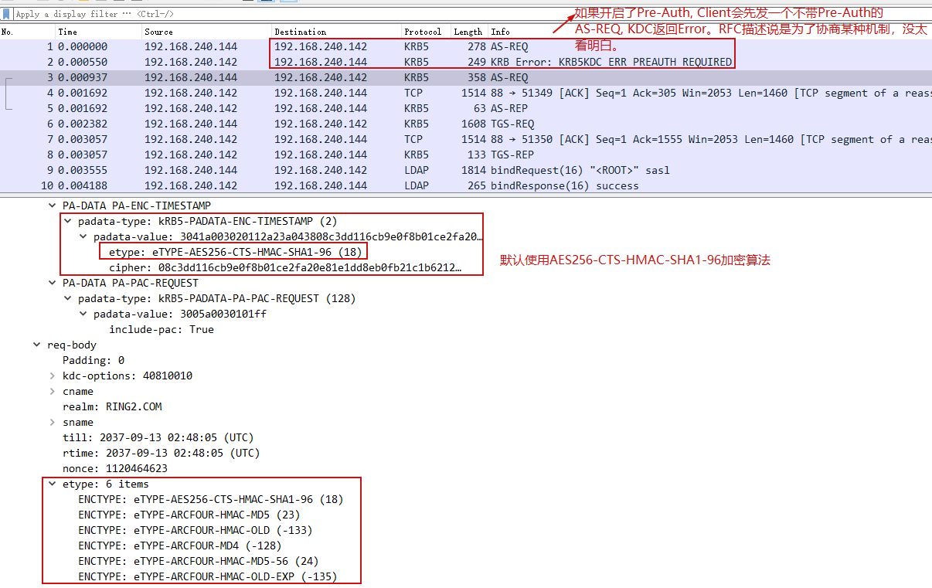
Task: Collapse padata-type kRB5-PADATA-ENC-TIMESTAMP node
Action: [x=68, y=221]
